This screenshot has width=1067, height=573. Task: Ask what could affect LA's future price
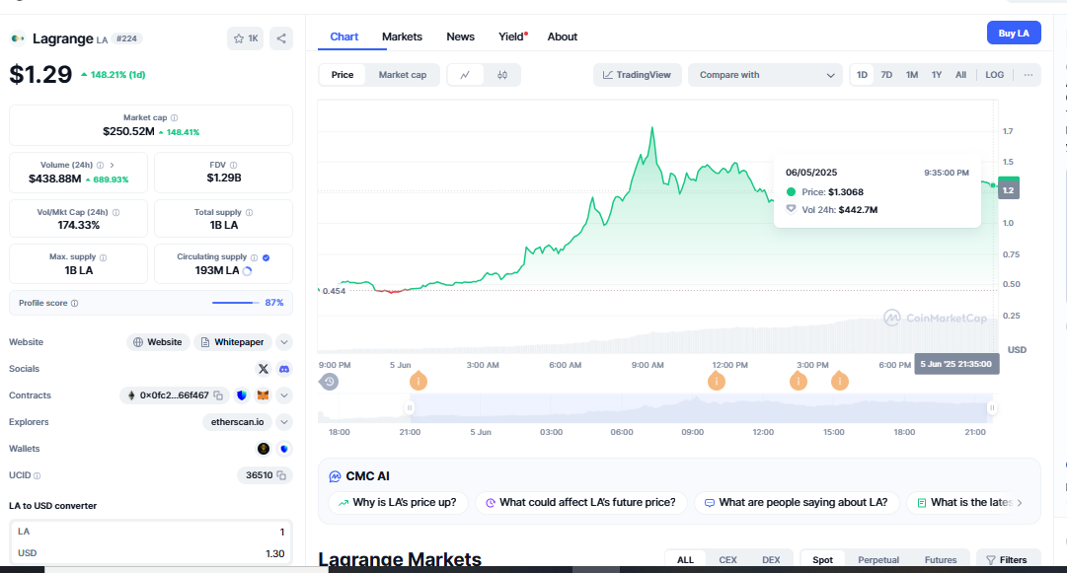pyautogui.click(x=581, y=502)
